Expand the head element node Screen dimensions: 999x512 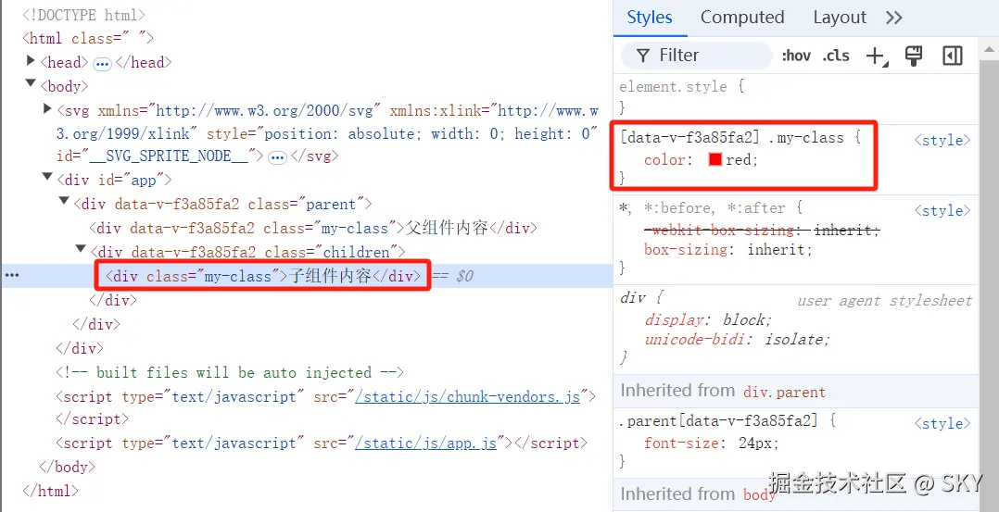pos(30,60)
